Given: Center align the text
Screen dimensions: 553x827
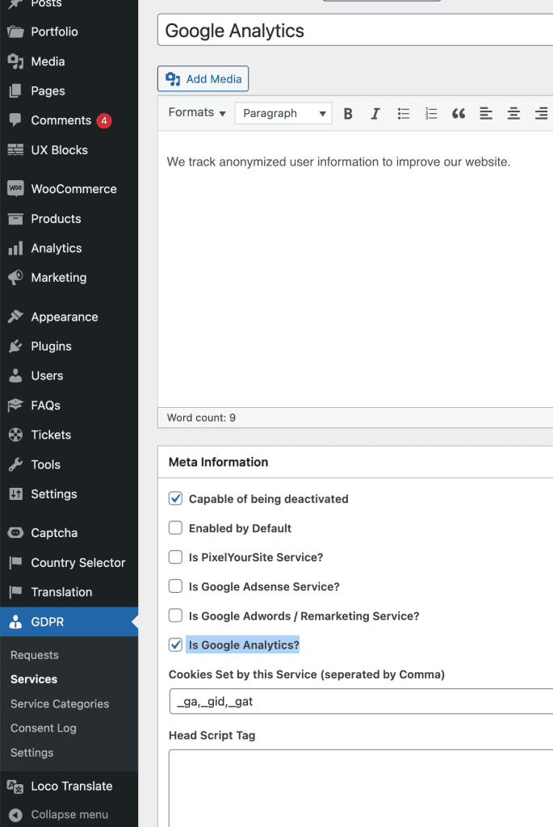Looking at the screenshot, I should click(513, 113).
